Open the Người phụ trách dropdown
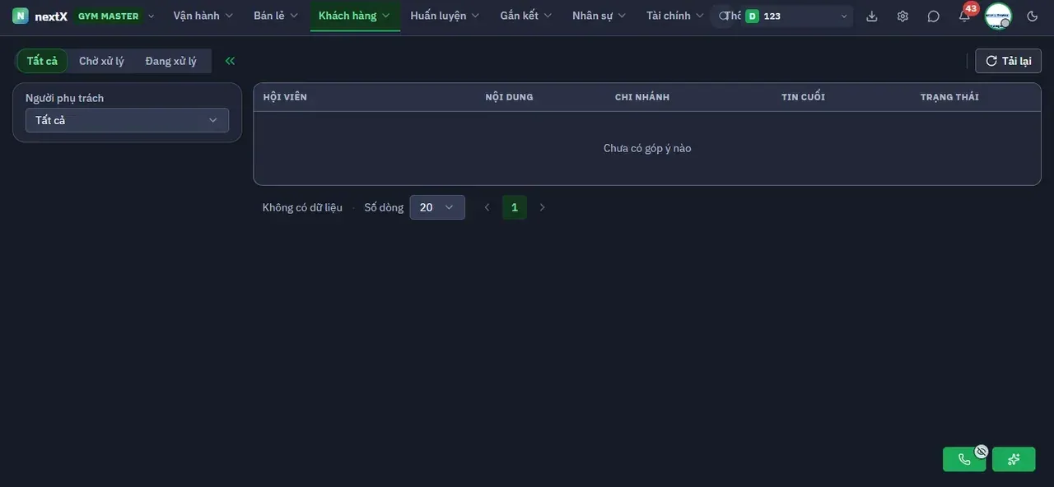Screen dimensions: 1054x487 click(x=127, y=120)
